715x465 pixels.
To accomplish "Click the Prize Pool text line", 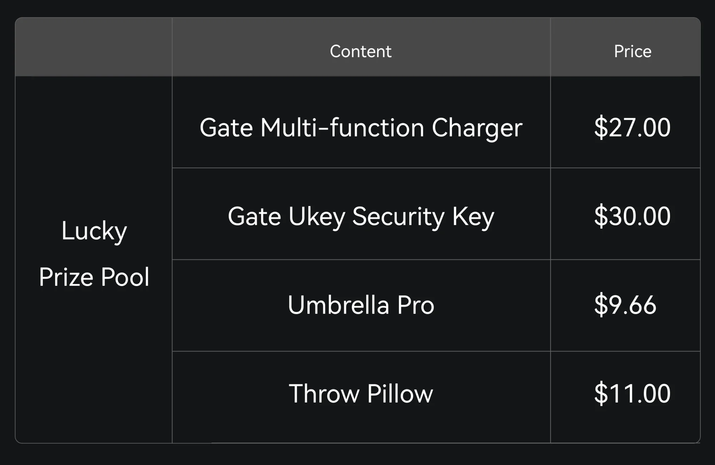I will click(x=94, y=277).
